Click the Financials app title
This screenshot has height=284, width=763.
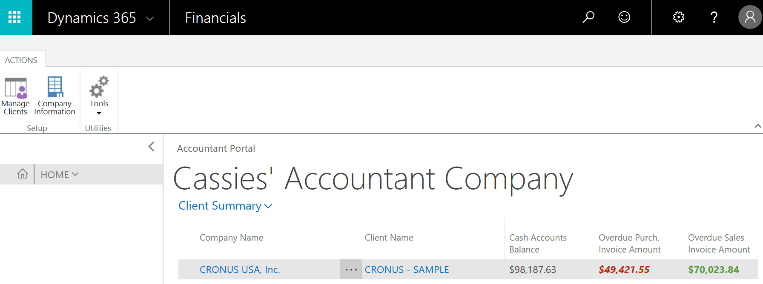(x=215, y=18)
